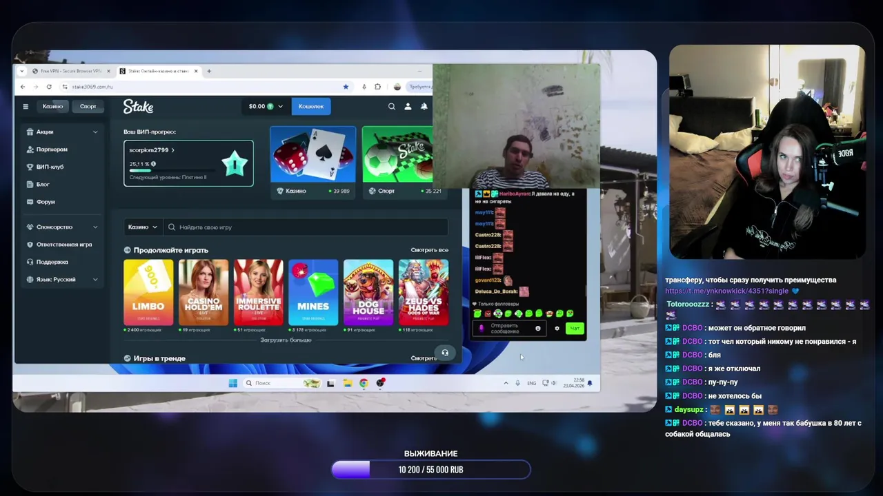
Task: Open the Казино category card
Action: (x=313, y=162)
